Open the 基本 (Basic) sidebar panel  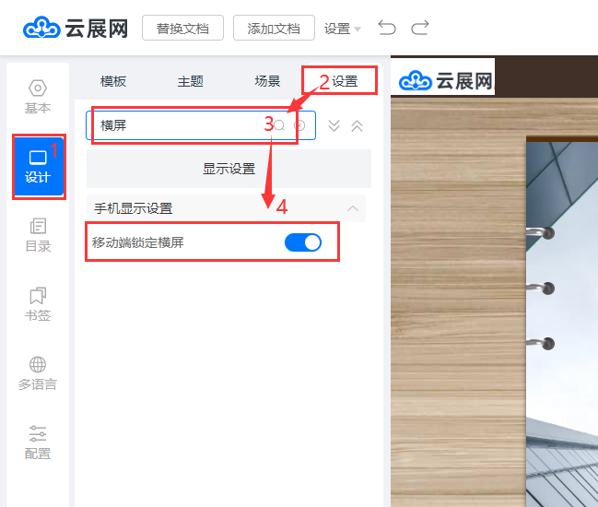pos(38,97)
